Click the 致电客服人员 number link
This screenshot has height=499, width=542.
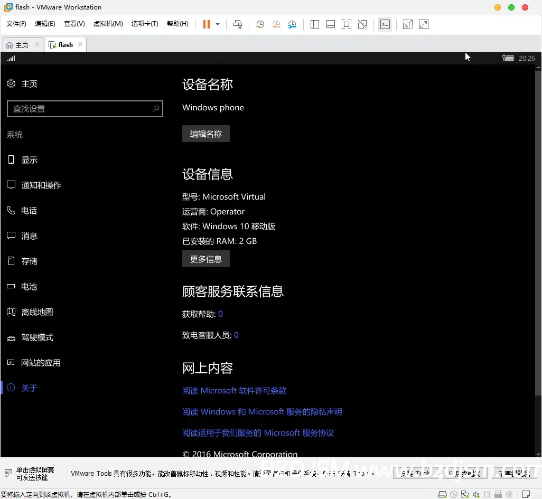point(236,335)
